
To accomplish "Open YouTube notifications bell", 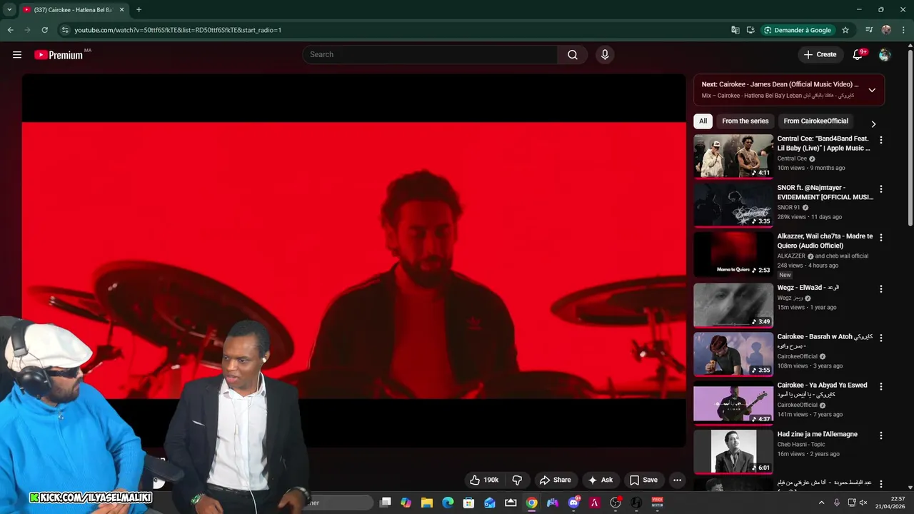I will click(x=858, y=55).
